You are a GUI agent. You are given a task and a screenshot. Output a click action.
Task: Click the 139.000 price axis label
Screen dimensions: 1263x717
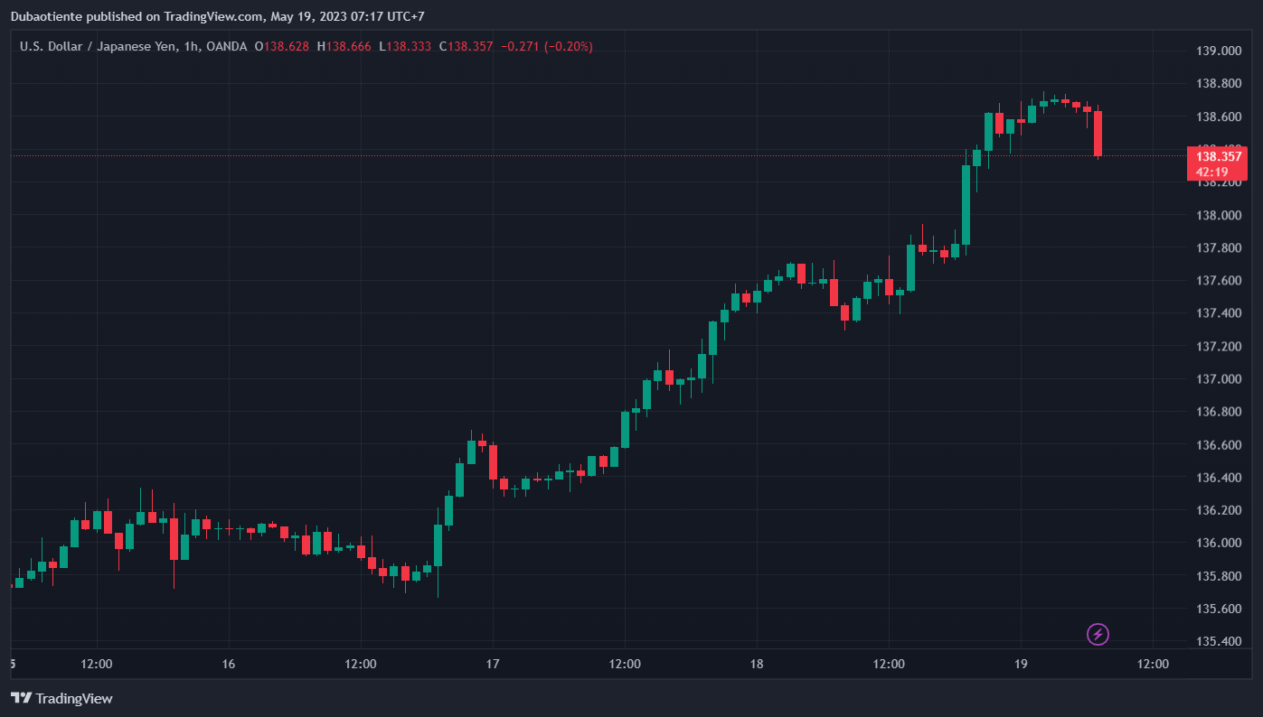[1218, 51]
